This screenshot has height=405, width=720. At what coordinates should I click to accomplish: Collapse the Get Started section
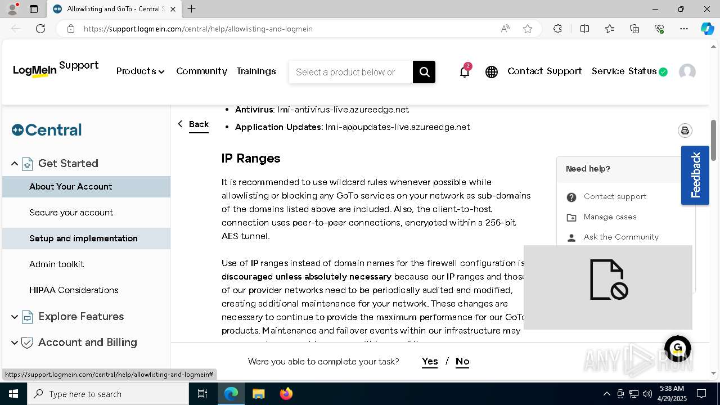[x=15, y=164]
